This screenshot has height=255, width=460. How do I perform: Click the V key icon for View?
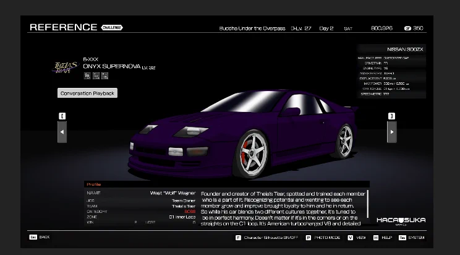pos(351,238)
